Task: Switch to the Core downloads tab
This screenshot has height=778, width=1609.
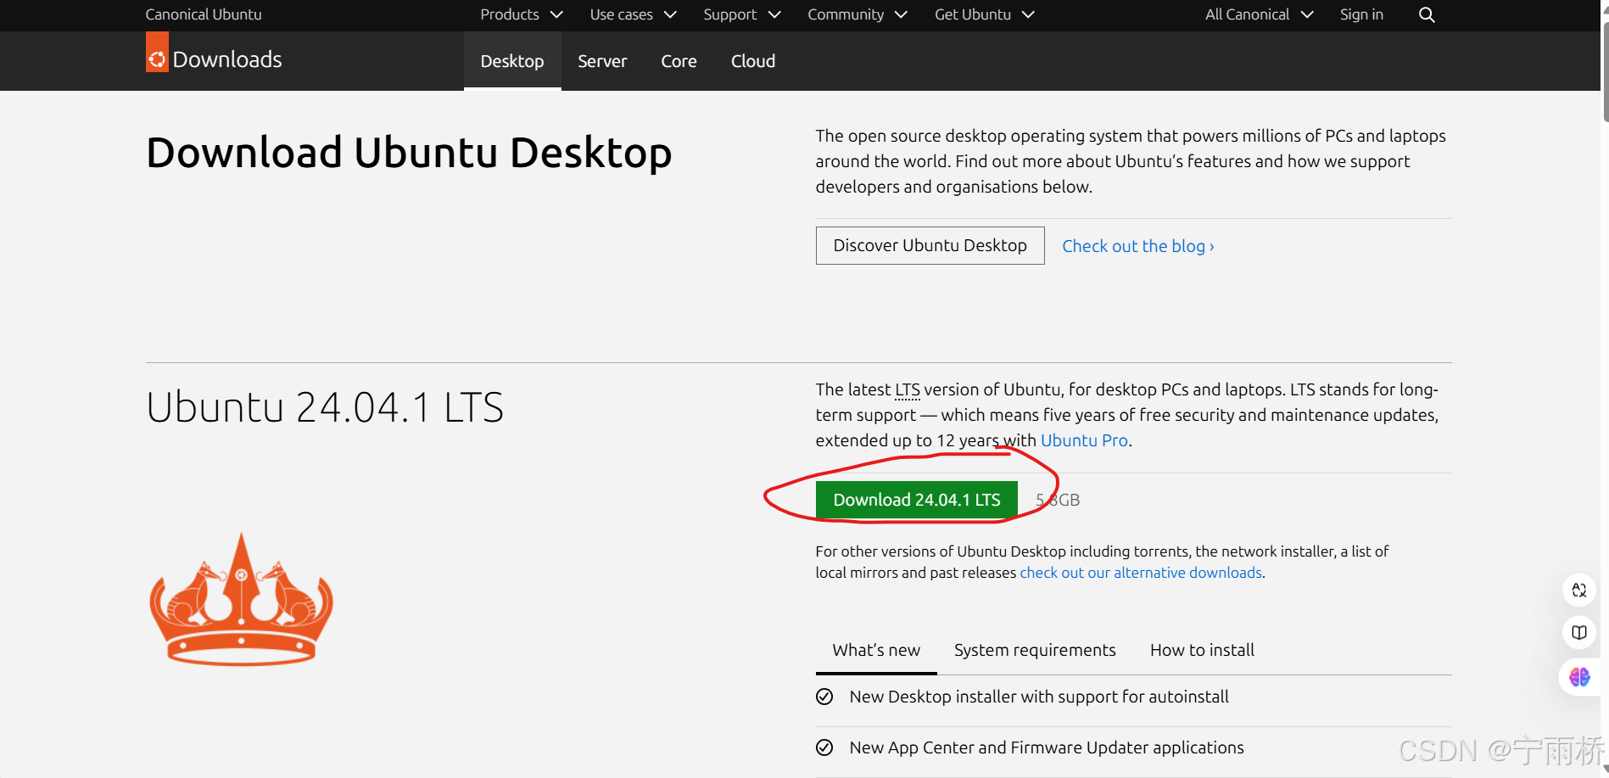Action: pyautogui.click(x=679, y=61)
